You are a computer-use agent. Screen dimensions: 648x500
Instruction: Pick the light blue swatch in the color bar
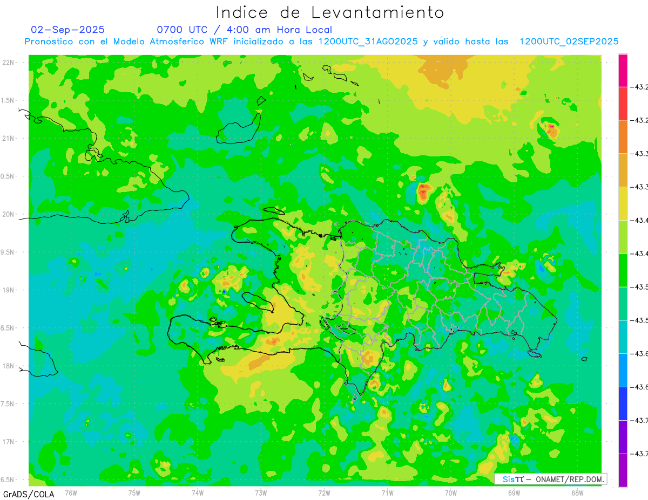pos(623,370)
